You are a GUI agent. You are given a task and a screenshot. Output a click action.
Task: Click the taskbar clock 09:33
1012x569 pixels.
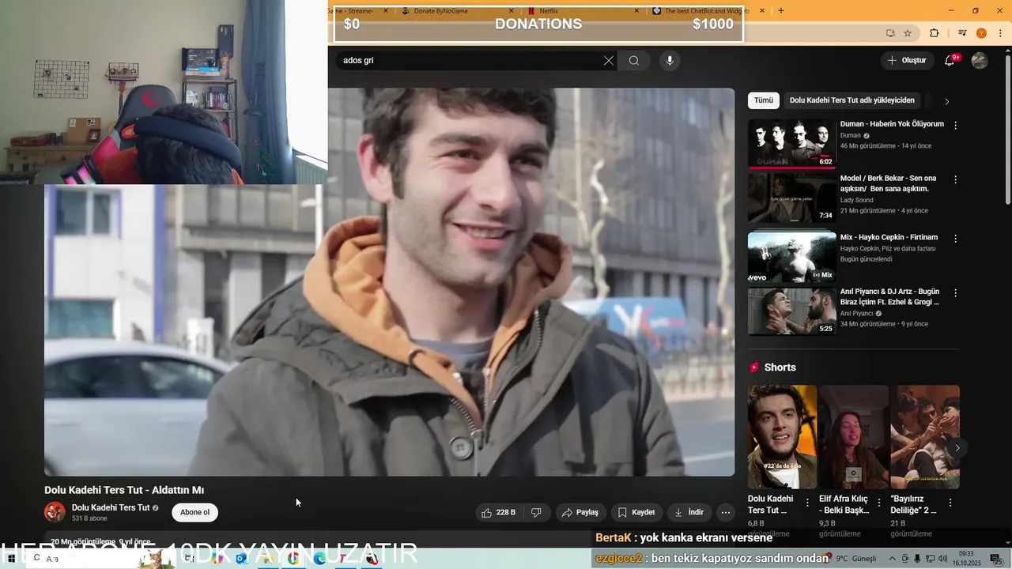966,559
